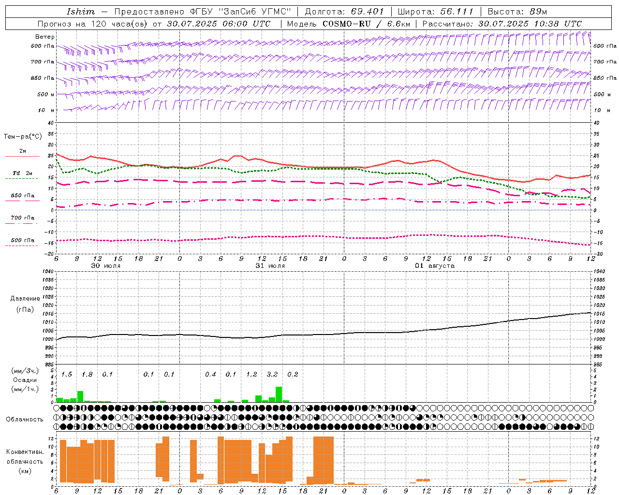The image size is (619, 495).
Task: Click the "Давление" pressure panel label
Action: click(25, 299)
